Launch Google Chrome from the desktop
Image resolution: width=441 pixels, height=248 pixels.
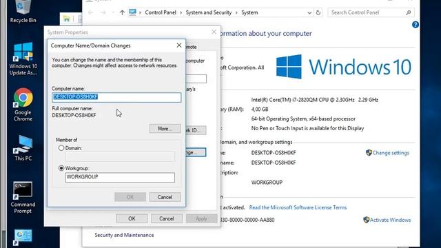[23, 105]
